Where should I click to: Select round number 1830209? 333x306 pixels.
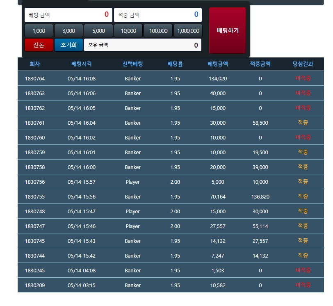(35, 285)
